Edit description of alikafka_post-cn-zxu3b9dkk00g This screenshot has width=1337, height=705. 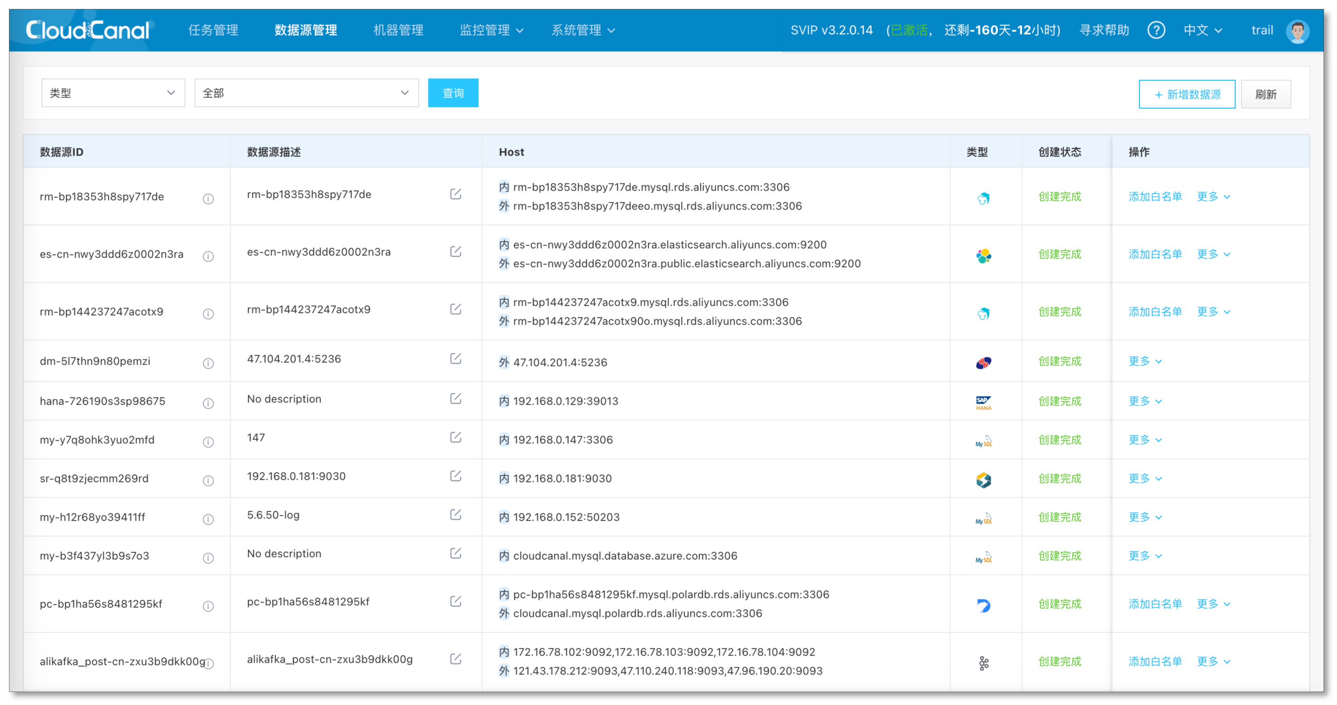[456, 659]
